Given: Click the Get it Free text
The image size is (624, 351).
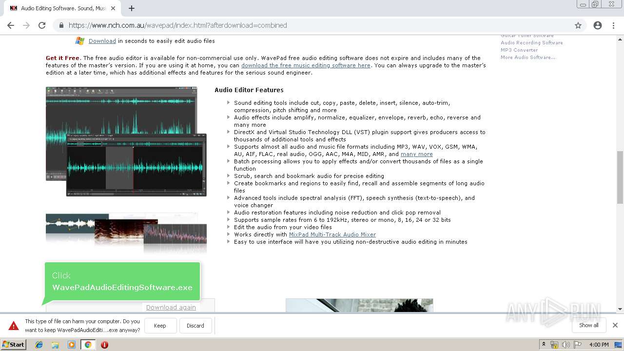Looking at the screenshot, I should pyautogui.click(x=62, y=58).
